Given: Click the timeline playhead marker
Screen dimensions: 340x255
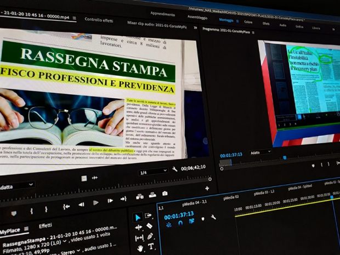Looking at the screenshot, I should 332,197.
